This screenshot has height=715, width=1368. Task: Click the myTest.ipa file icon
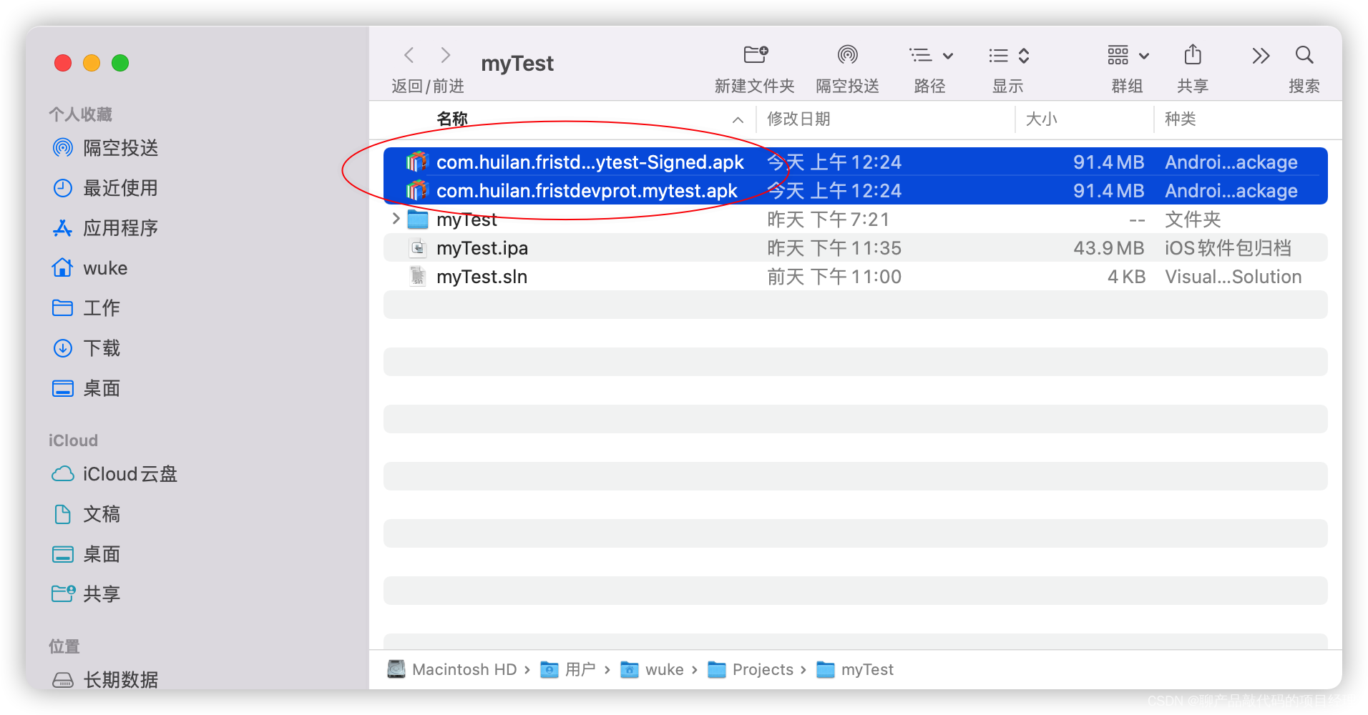point(418,248)
